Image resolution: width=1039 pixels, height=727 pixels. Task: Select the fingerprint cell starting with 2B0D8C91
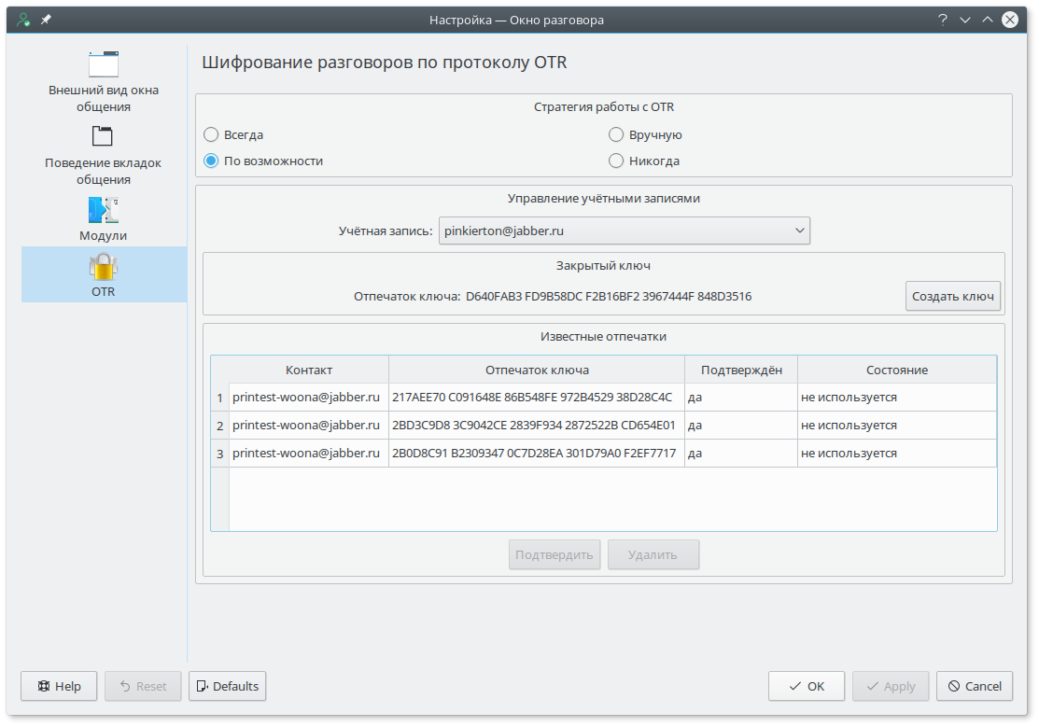(x=537, y=454)
